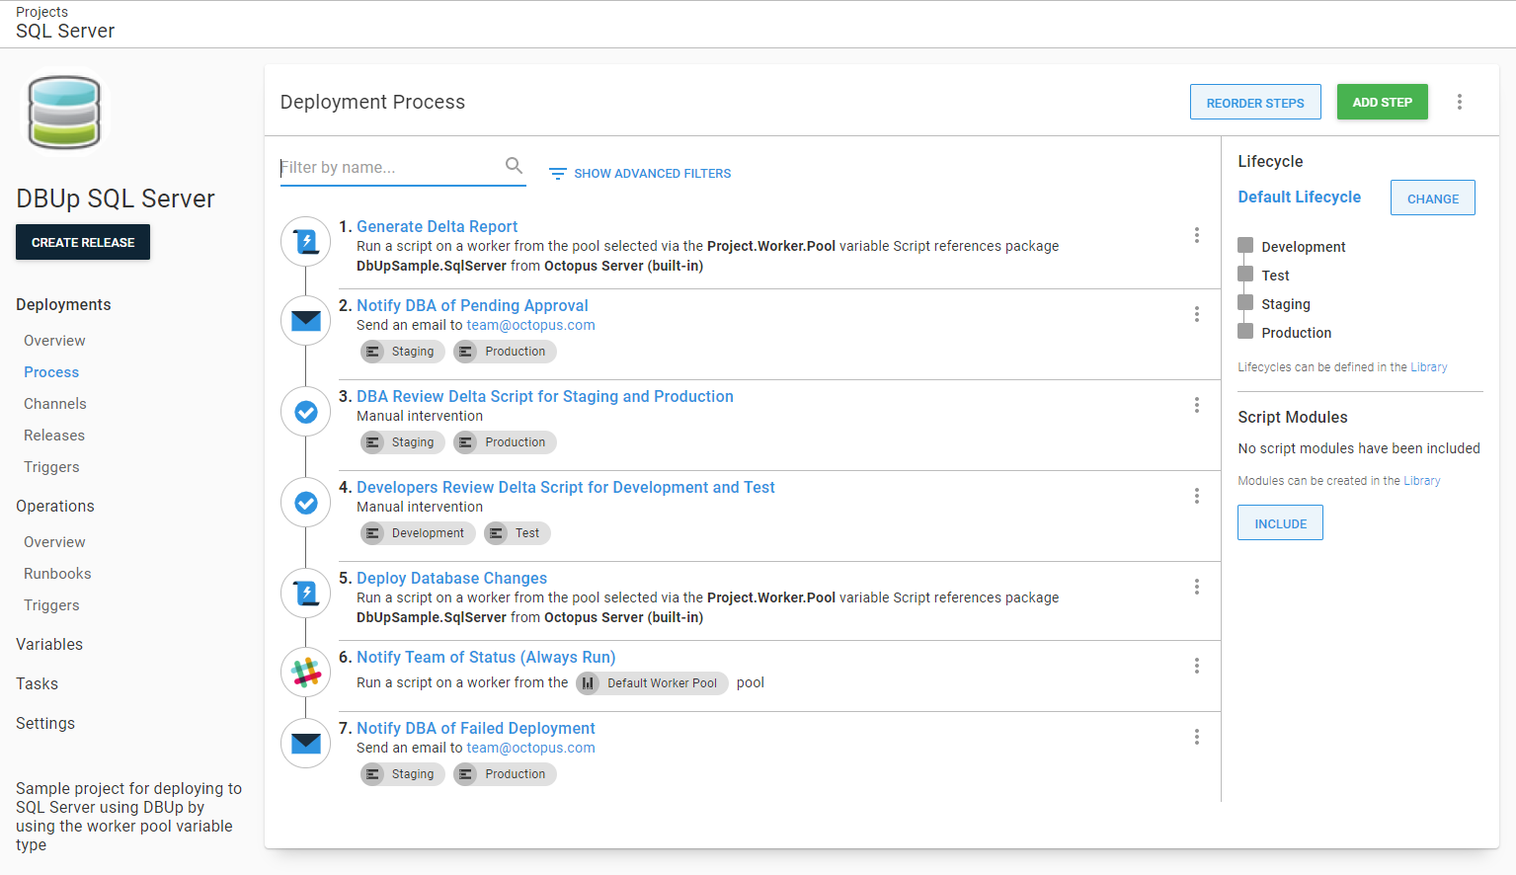The height and width of the screenshot is (875, 1516).
Task: Open the overflow menu for Deploy Database Changes step
Action: (1196, 587)
